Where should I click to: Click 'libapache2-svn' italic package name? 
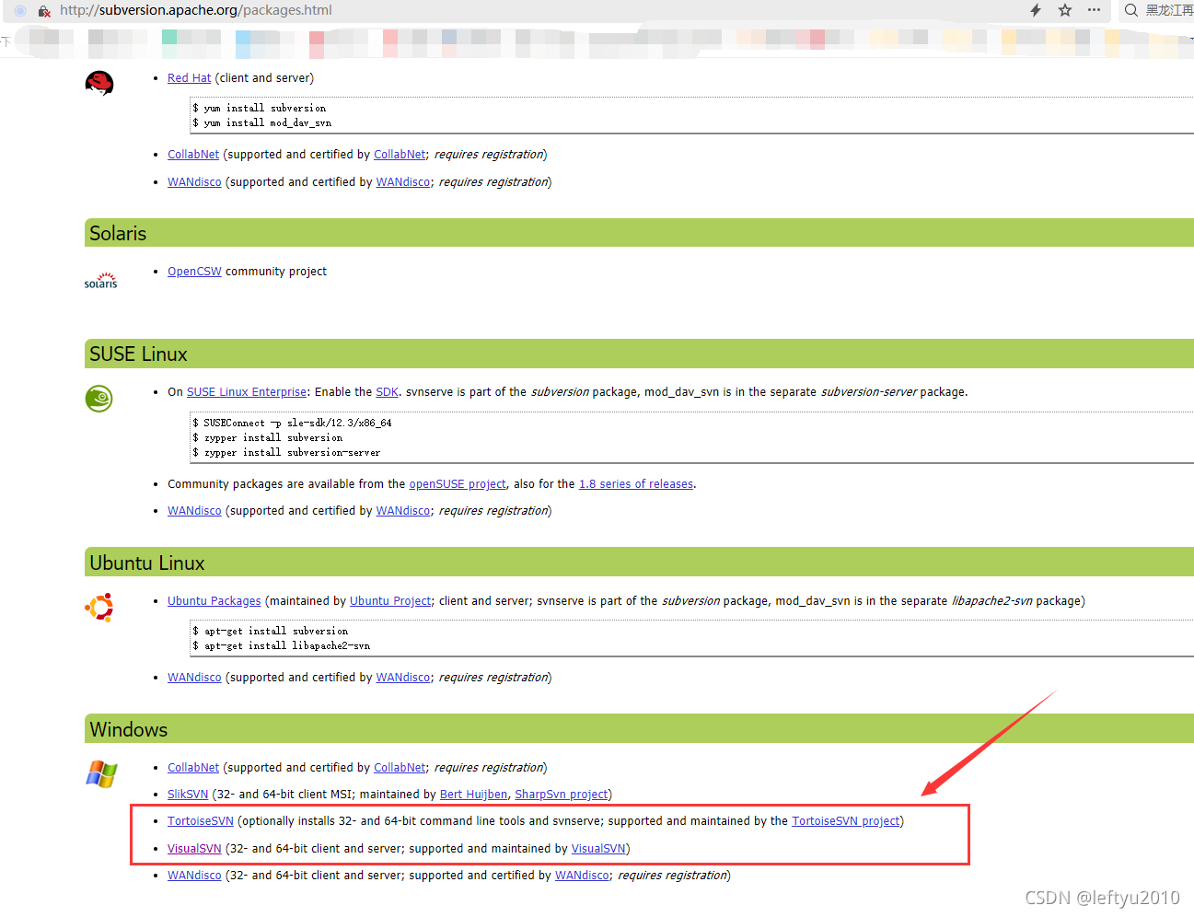(991, 601)
